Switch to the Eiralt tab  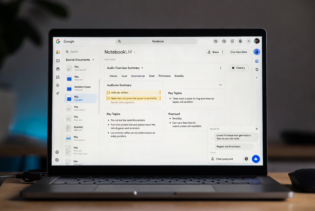(x=152, y=76)
